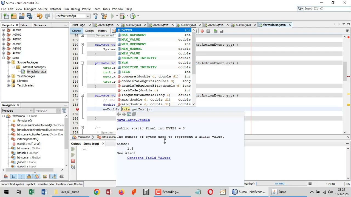Open Output settings wrench icon
This screenshot has width=351, height=197.
pyautogui.click(x=73, y=167)
